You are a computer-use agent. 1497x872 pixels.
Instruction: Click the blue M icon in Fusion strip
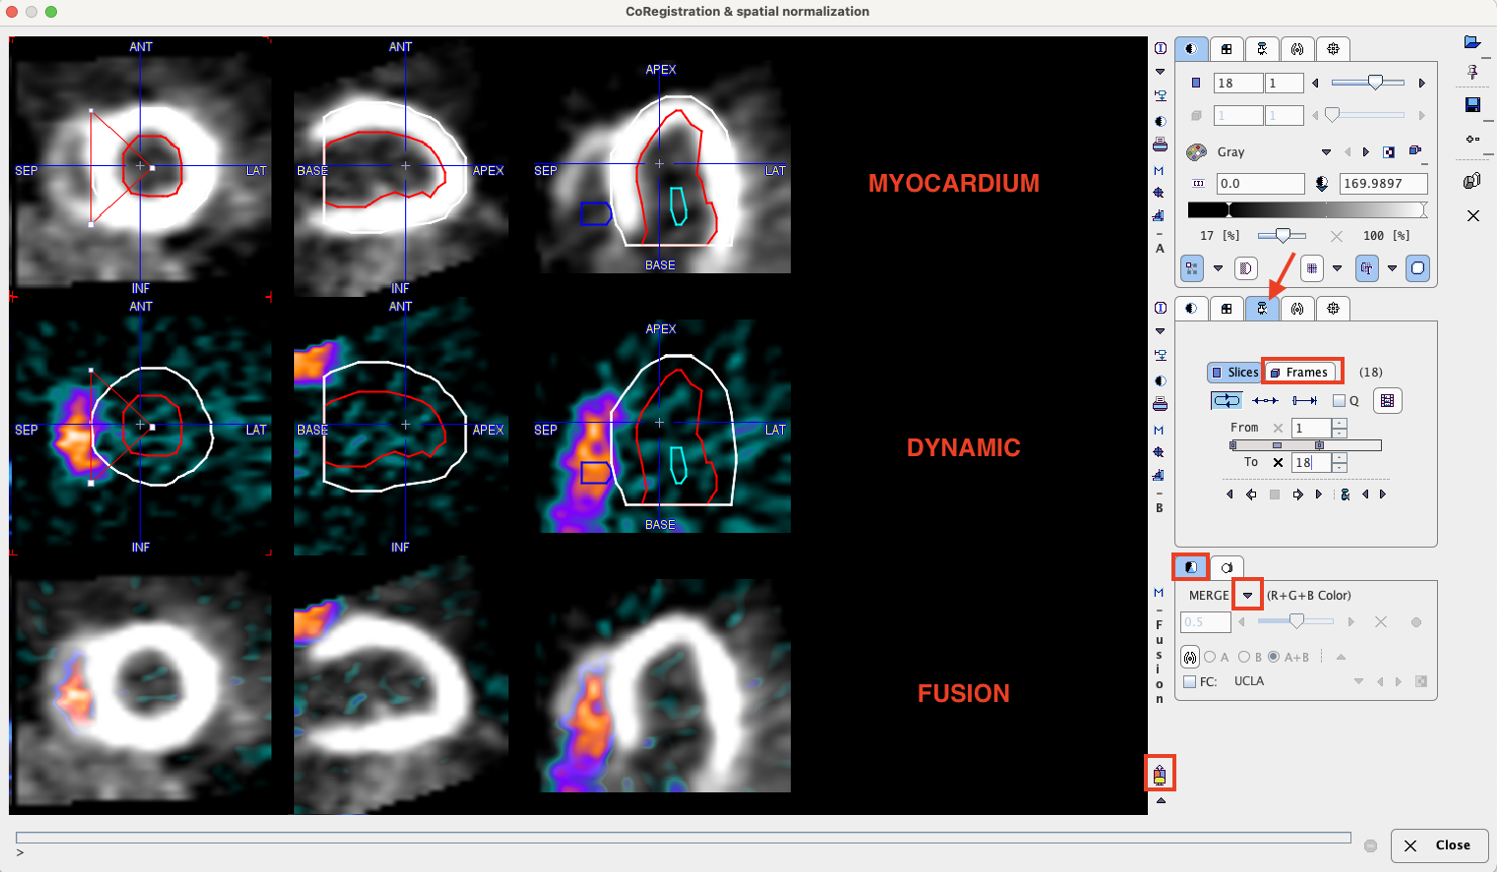pos(1159,592)
